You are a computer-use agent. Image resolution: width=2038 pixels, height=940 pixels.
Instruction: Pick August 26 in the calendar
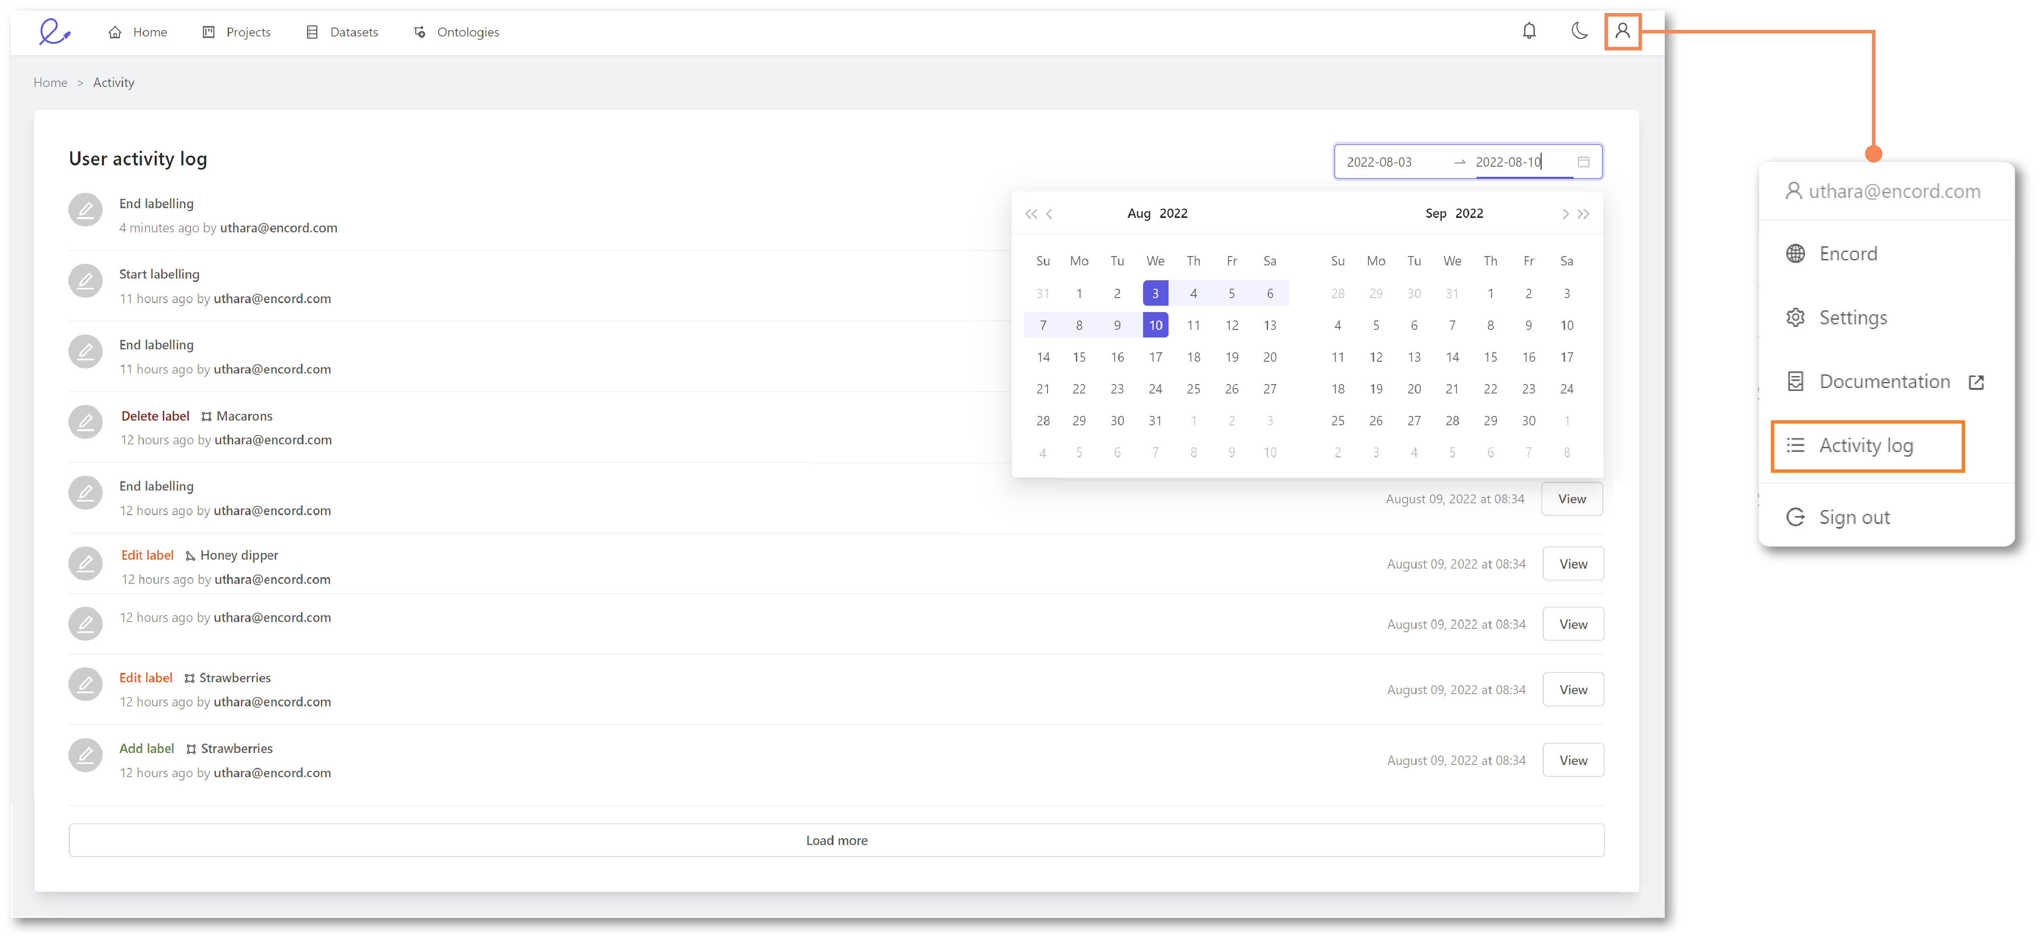click(1231, 389)
